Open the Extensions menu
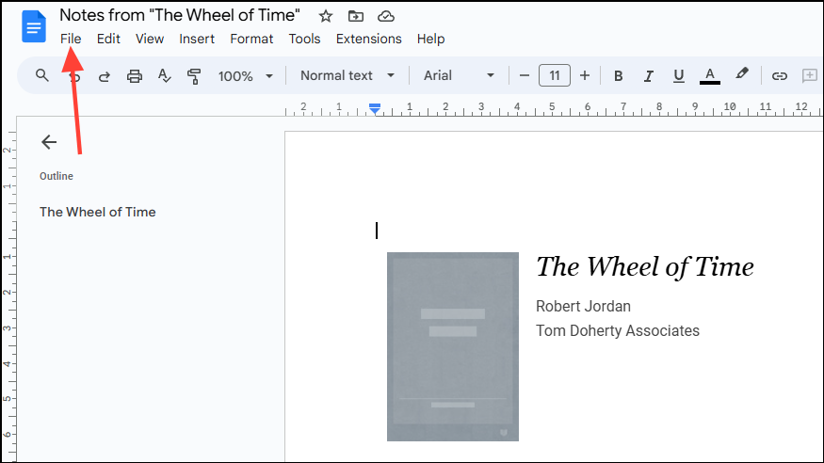824x463 pixels. click(369, 39)
